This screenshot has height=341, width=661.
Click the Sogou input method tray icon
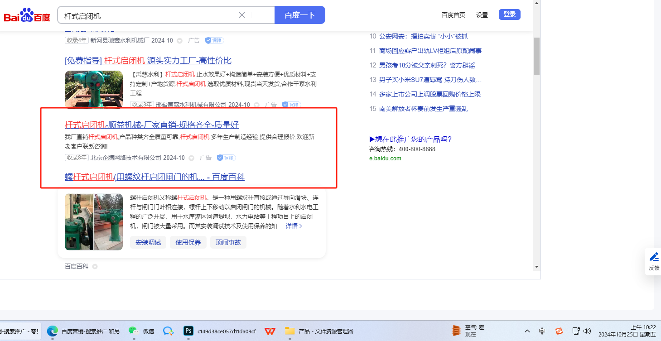[559, 331]
